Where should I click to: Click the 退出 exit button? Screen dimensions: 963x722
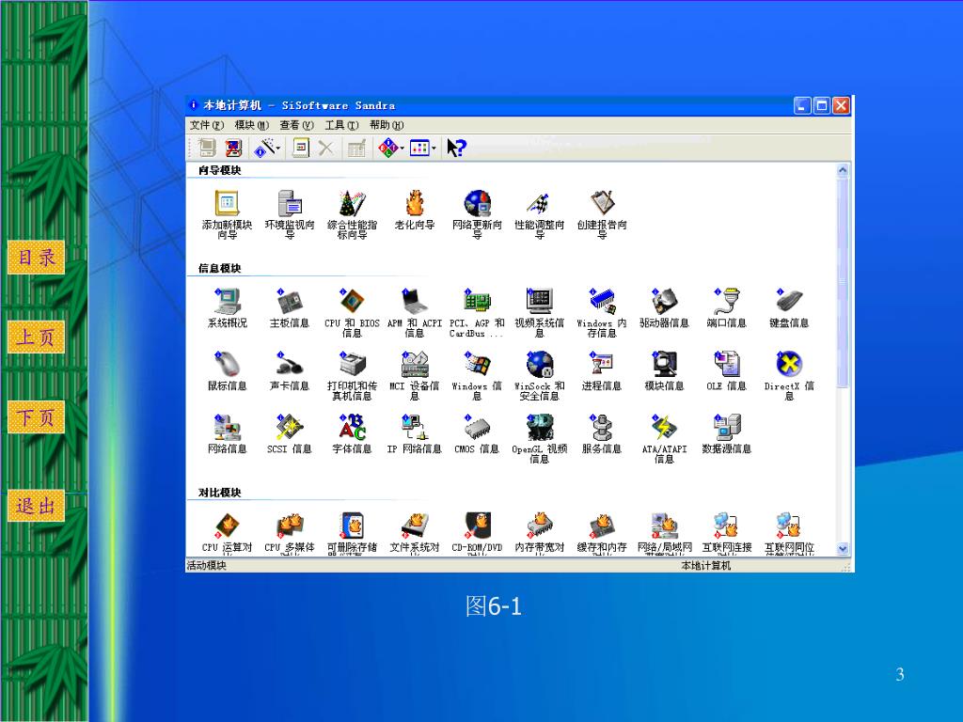tap(37, 506)
